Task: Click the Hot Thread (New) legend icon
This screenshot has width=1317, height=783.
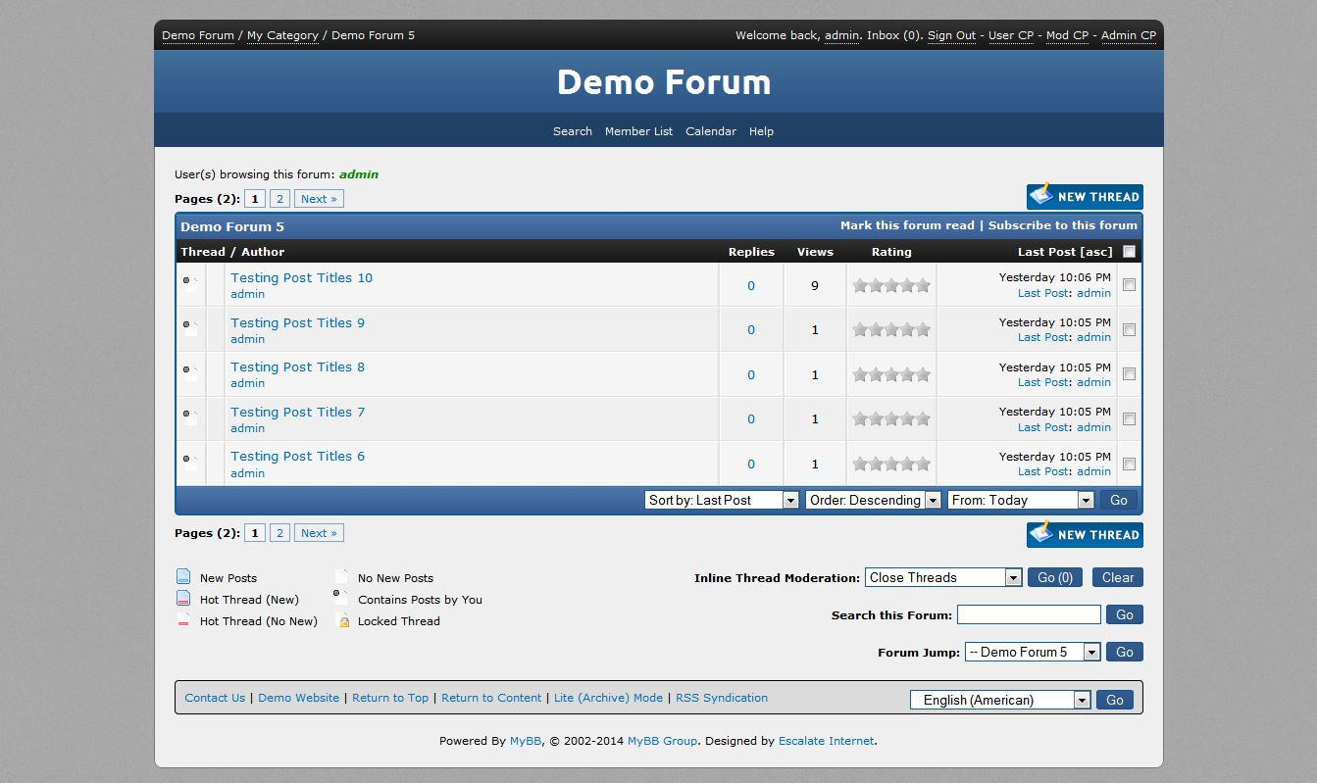Action: [x=183, y=599]
